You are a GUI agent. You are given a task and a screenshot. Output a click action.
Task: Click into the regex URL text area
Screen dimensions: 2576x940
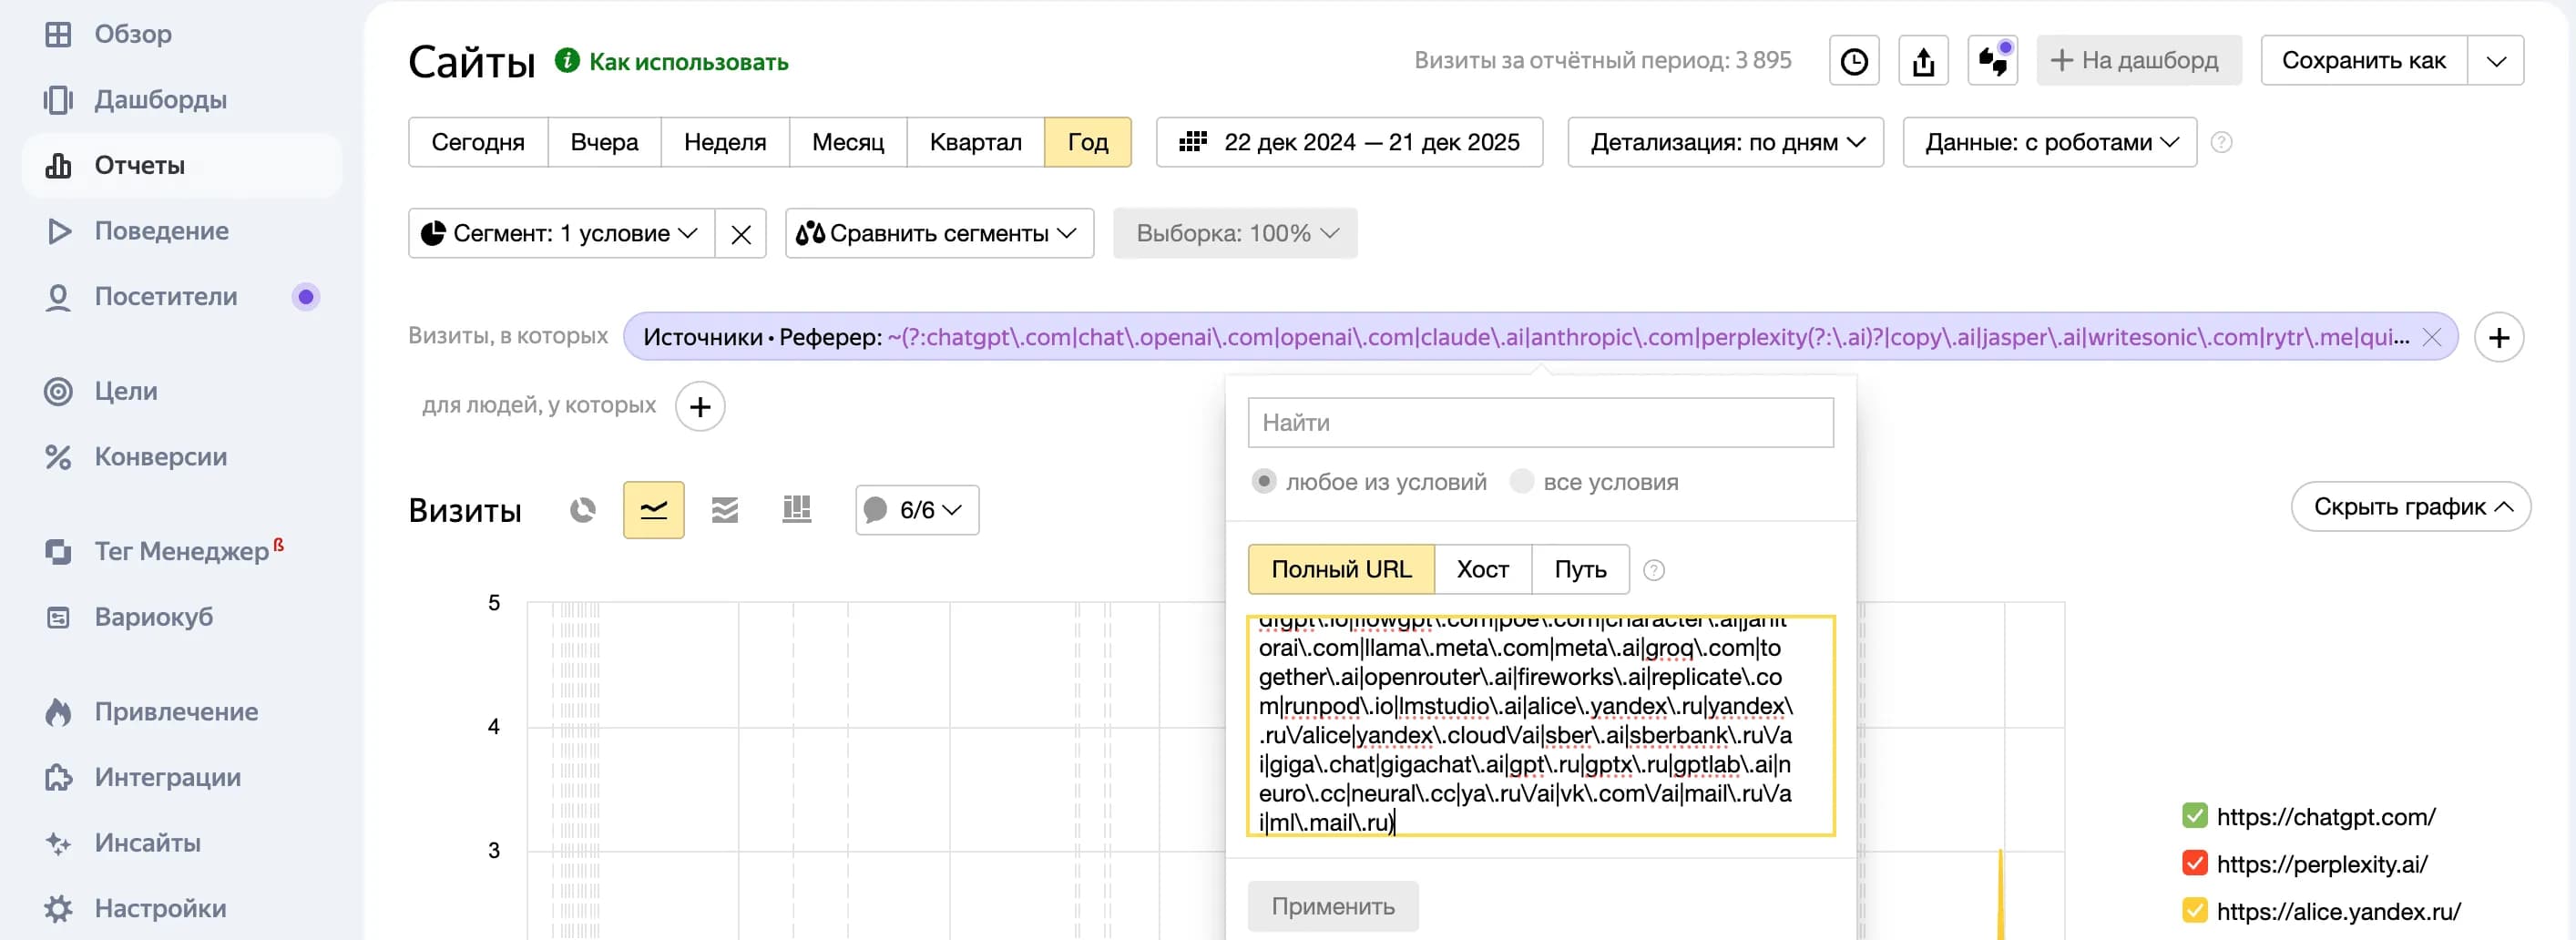pos(1540,726)
